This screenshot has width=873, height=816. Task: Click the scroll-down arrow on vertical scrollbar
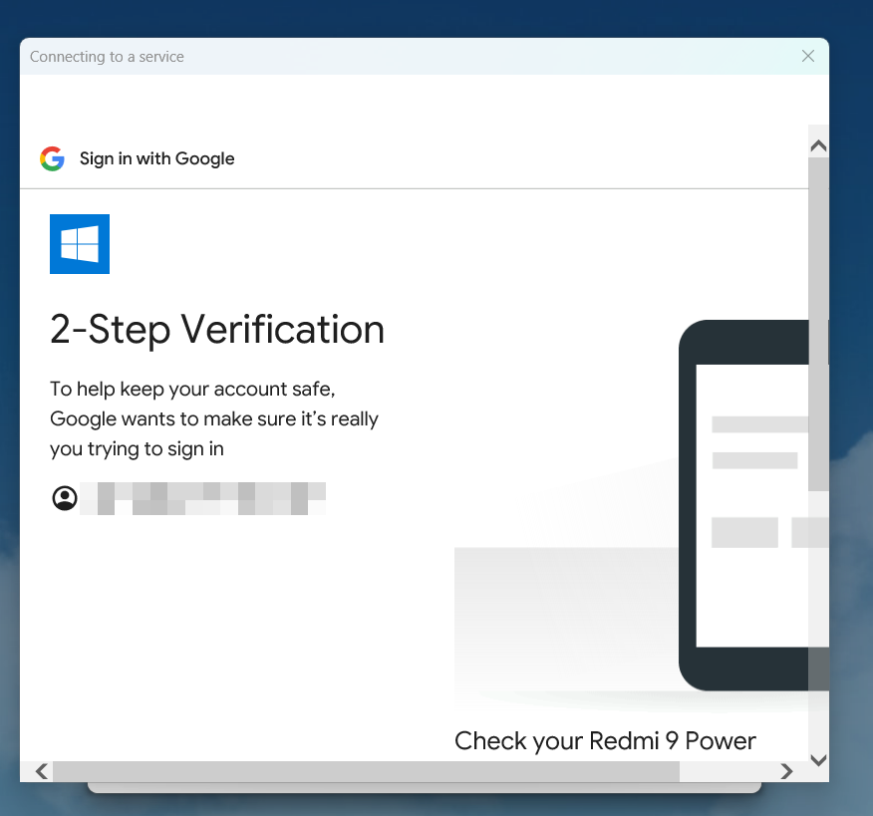818,760
